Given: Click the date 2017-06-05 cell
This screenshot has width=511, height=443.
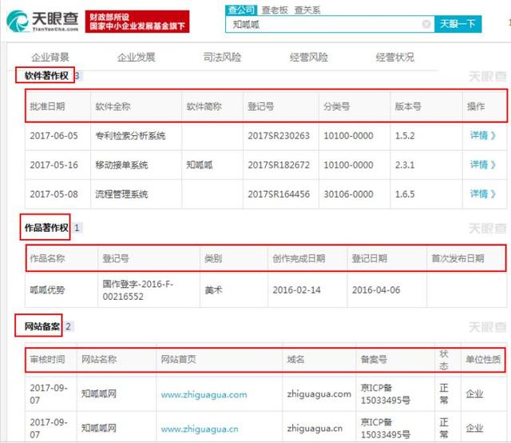Looking at the screenshot, I should (53, 136).
